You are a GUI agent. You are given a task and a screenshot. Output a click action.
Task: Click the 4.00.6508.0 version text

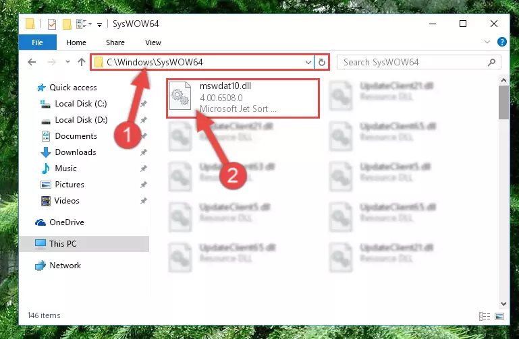point(221,98)
